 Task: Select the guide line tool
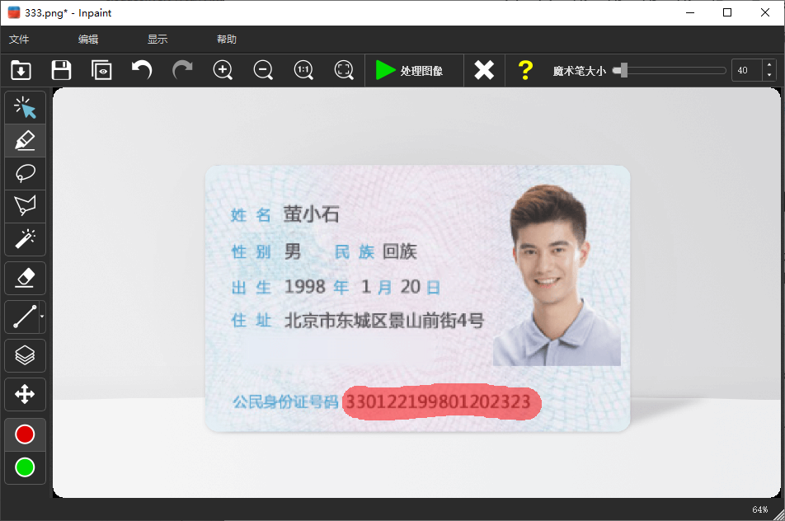click(x=25, y=317)
